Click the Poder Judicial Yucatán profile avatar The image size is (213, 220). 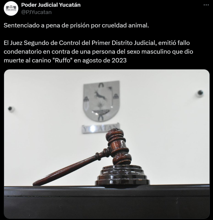point(11,8)
